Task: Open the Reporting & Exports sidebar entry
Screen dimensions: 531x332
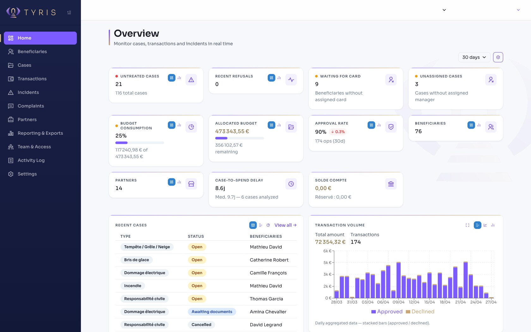Action: click(x=40, y=133)
